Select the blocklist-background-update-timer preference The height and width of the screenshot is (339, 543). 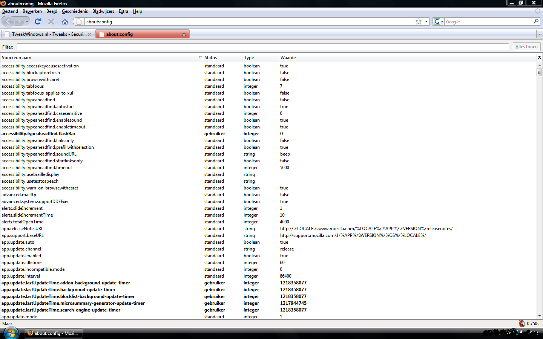(x=268, y=296)
